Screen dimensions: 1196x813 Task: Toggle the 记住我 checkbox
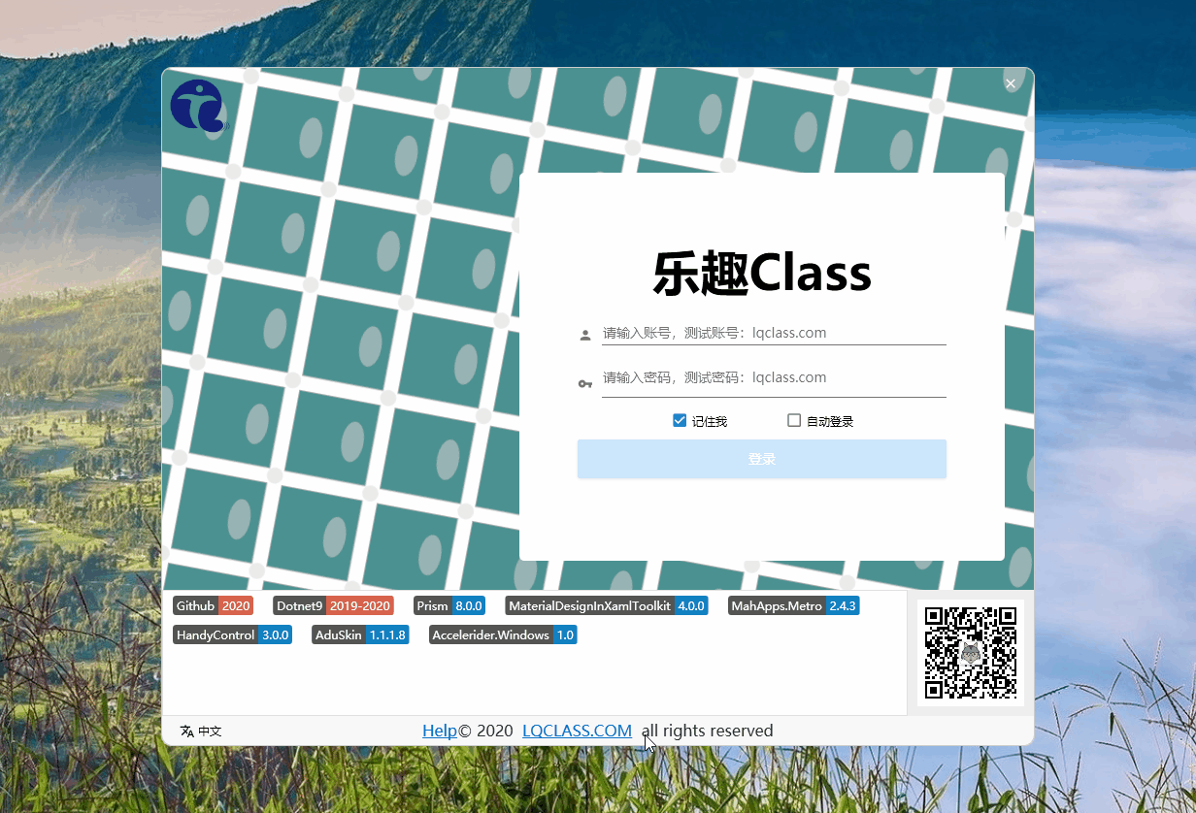click(700, 421)
